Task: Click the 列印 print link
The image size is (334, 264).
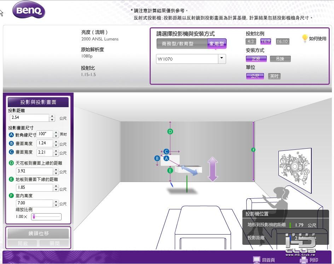Action: click(313, 260)
